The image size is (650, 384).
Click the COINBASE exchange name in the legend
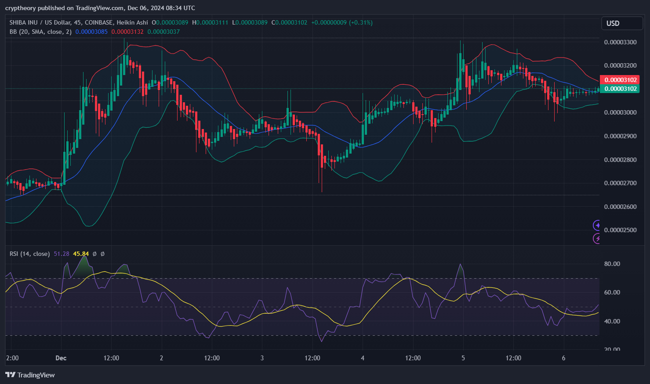click(x=99, y=22)
